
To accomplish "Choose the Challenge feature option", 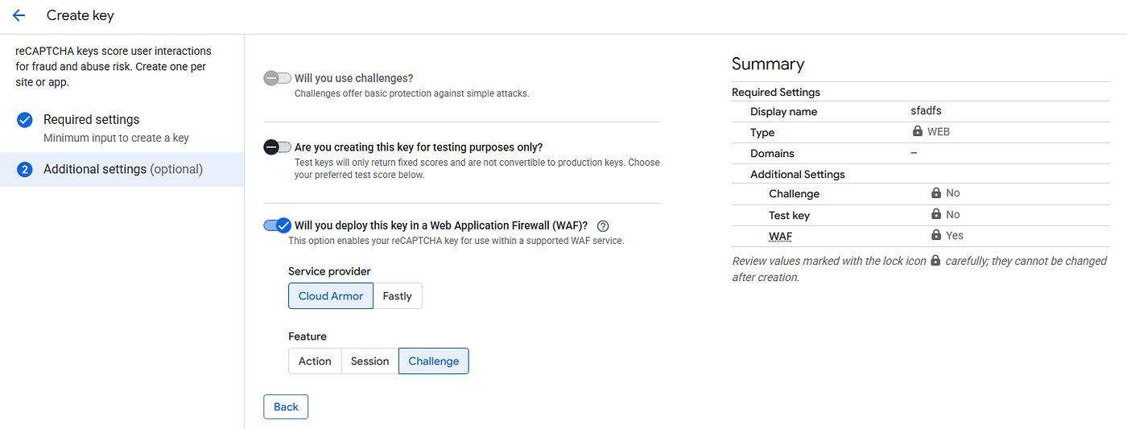I will click(434, 361).
